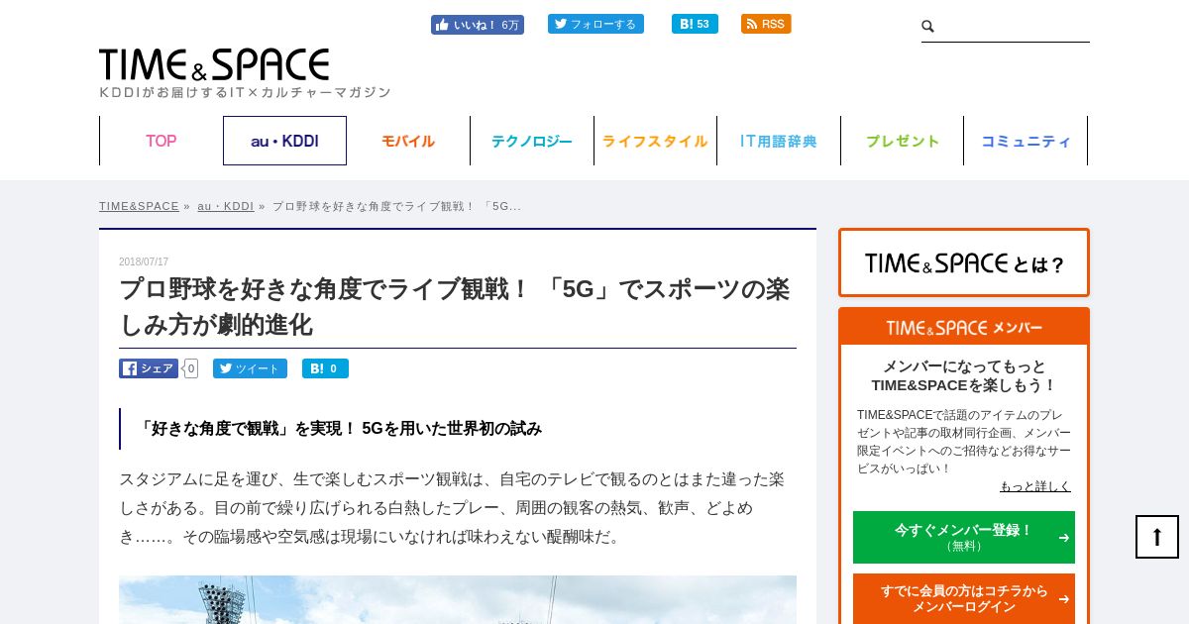Open the TOP navigation tab
Viewport: 1189px width, 624px height.
pos(162,141)
